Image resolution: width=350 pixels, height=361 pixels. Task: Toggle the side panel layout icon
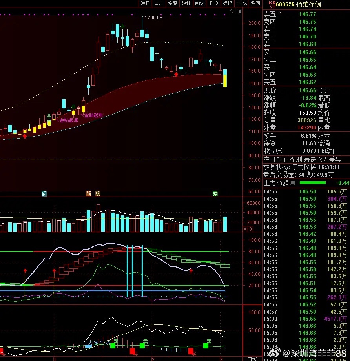[239, 11]
